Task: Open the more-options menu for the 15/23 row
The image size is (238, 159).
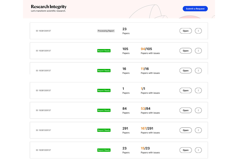Action: click(198, 150)
